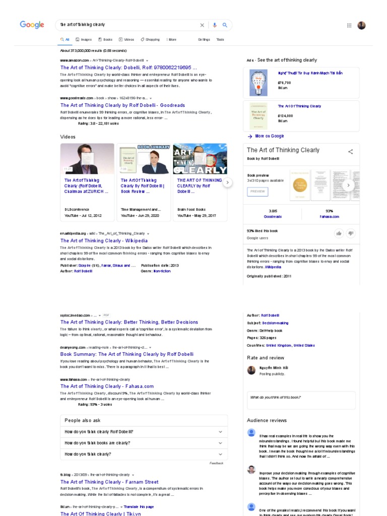The height and width of the screenshot is (516, 387).
Task: Click the More on Google arrow
Action: 250,136
